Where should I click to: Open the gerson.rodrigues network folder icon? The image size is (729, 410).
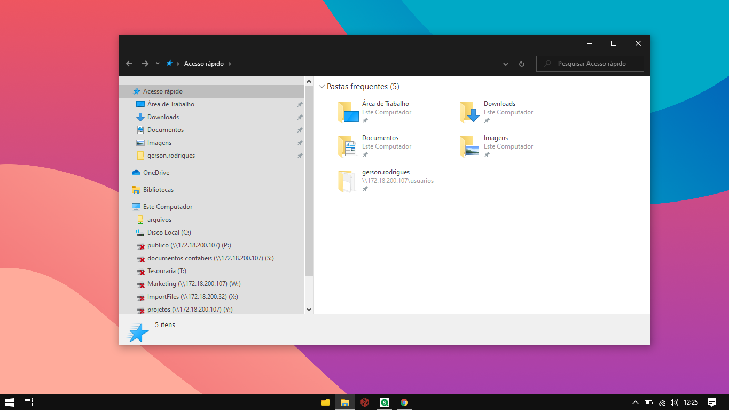pyautogui.click(x=348, y=181)
